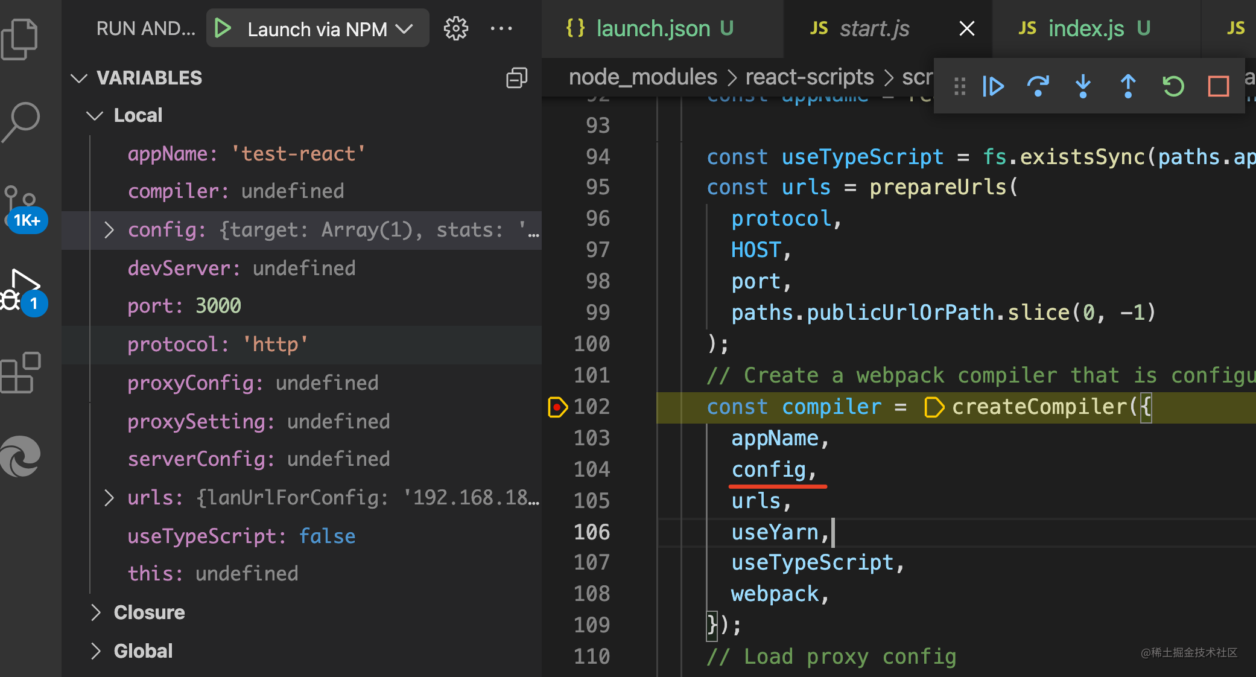Open the Explorer view in activity bar
The height and width of the screenshot is (677, 1256).
21,39
